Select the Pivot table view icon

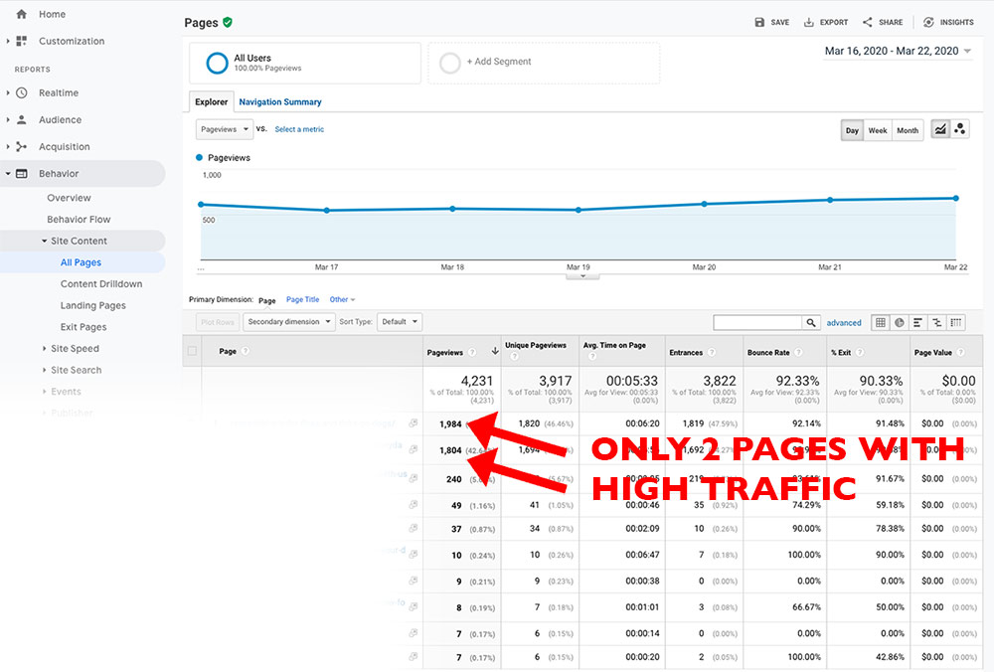click(955, 323)
